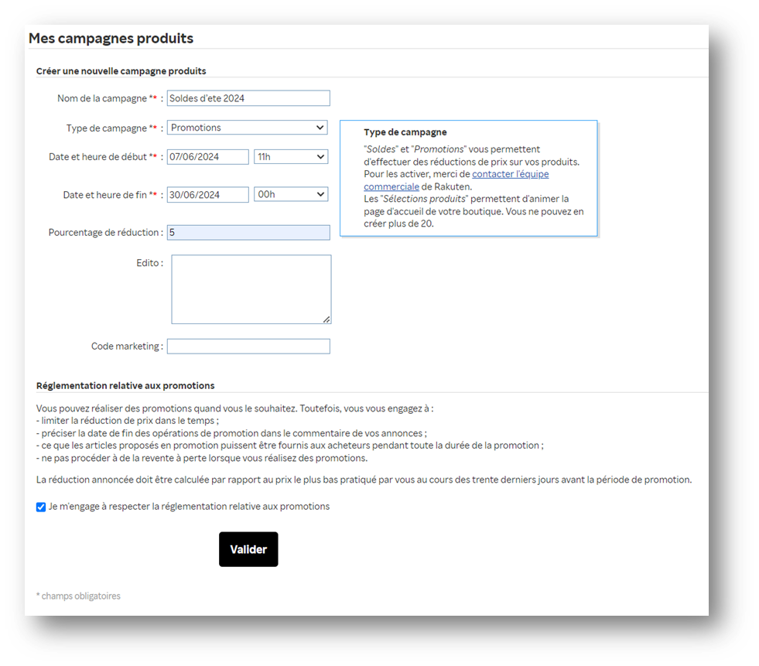Select the empty "Code marketing" input field

(x=248, y=347)
